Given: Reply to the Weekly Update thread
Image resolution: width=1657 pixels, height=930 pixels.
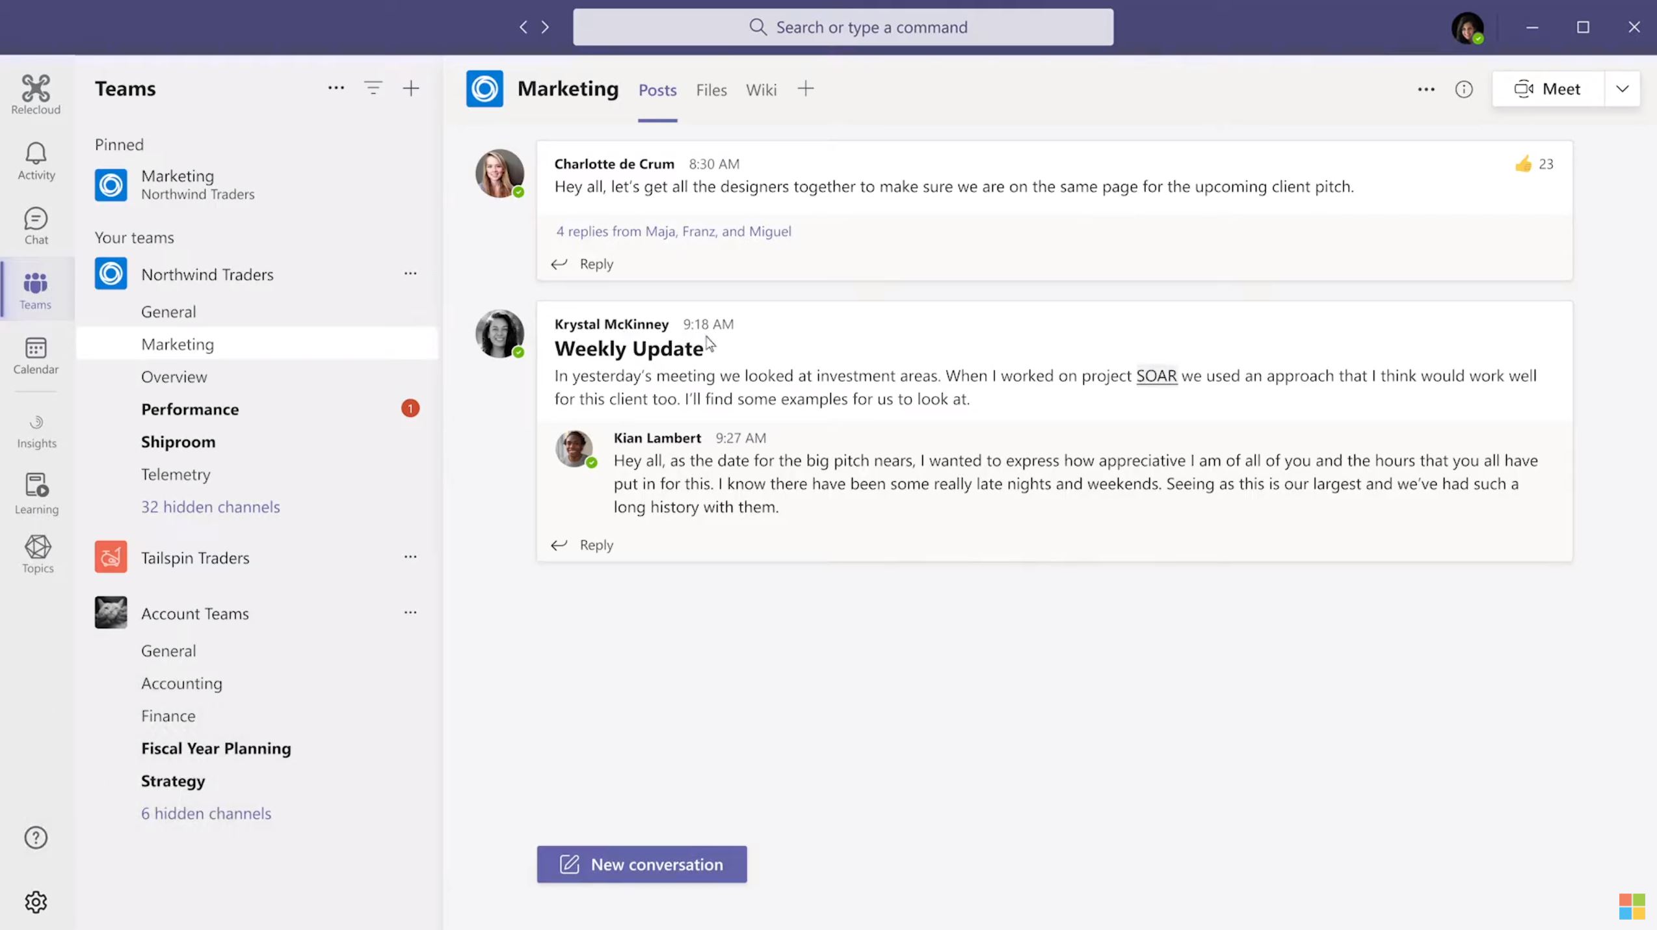Looking at the screenshot, I should pyautogui.click(x=583, y=544).
